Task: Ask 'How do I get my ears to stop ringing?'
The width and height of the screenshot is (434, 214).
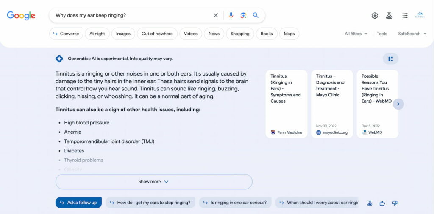Action: click(150, 203)
